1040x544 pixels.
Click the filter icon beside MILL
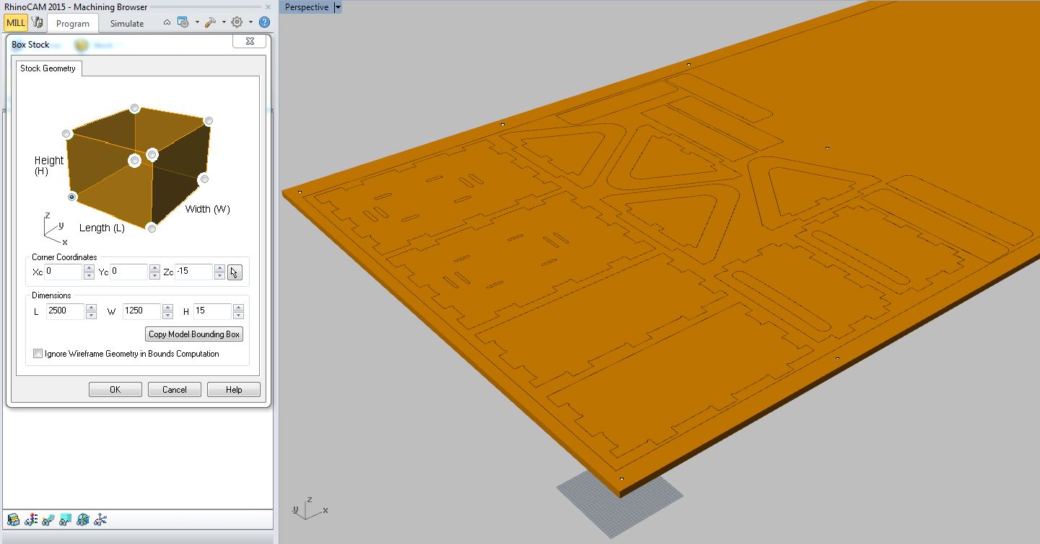37,22
